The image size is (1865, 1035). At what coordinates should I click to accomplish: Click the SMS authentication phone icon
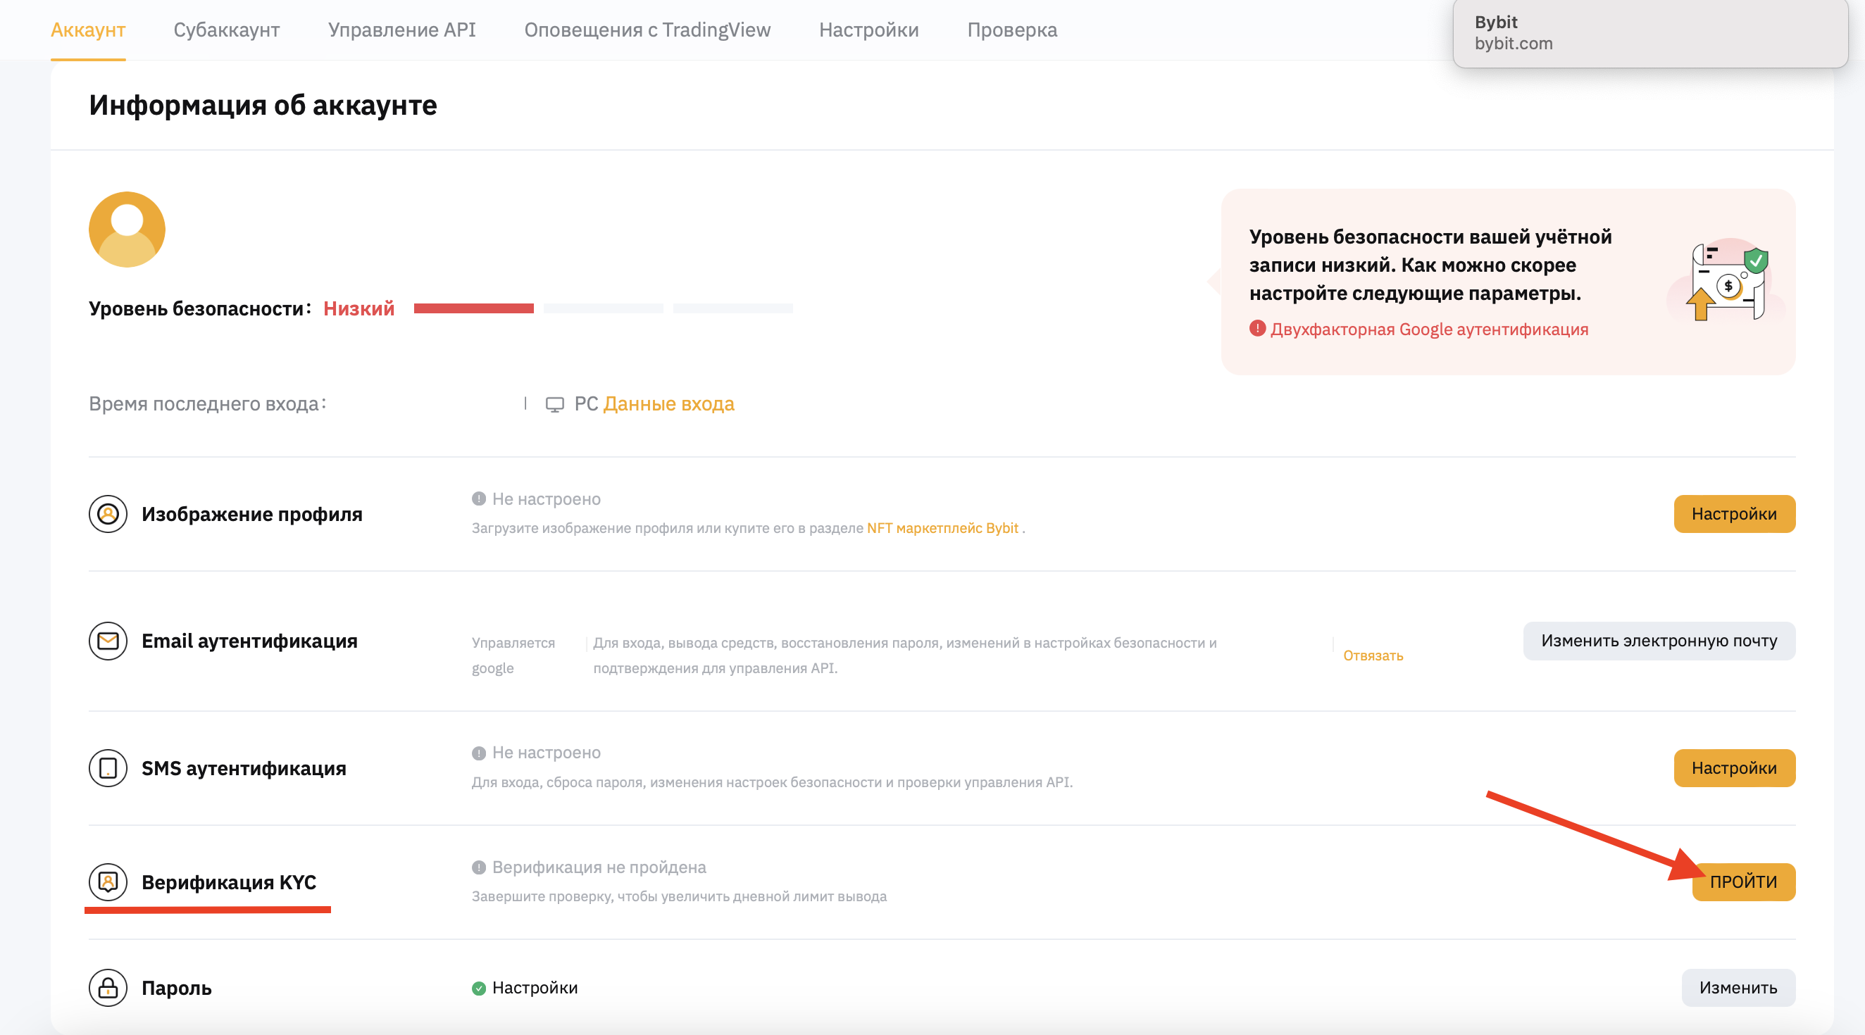[x=108, y=768]
